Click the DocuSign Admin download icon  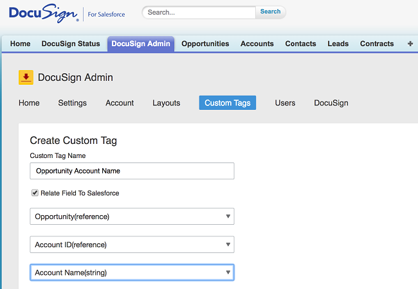[26, 78]
